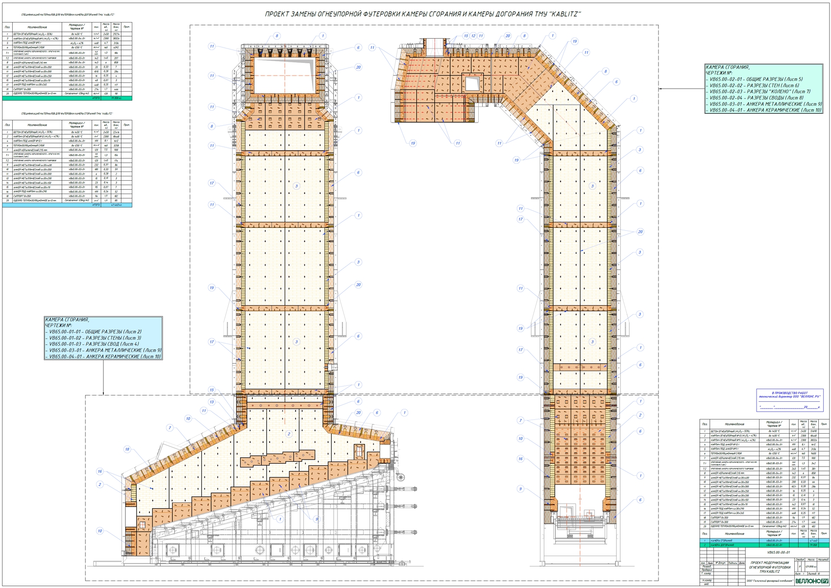This screenshot has height=588, width=831.
Task: Click position balloon 13 near the chamber neck
Action: 212,402
